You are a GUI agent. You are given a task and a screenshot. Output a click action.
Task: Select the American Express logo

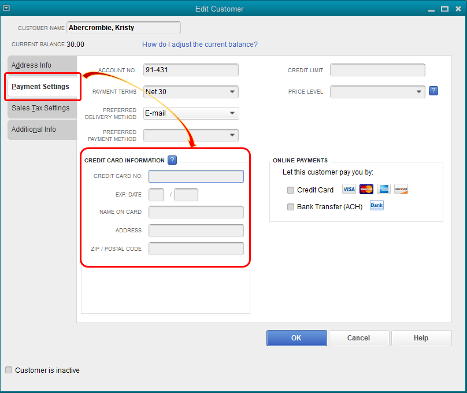[x=384, y=189]
